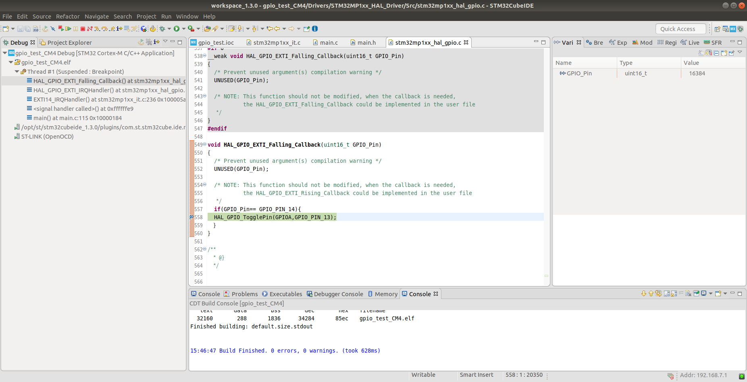747x382 pixels.
Task: Collapse the gpio_test_CM4.elf tree node
Action: 11,62
